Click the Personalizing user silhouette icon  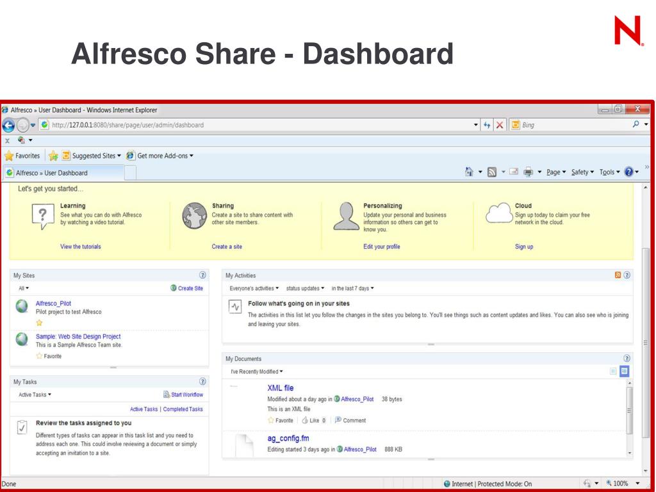pyautogui.click(x=347, y=217)
